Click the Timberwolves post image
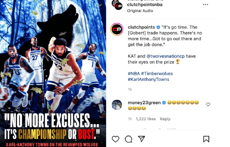230x147 pixels. pos(53,73)
